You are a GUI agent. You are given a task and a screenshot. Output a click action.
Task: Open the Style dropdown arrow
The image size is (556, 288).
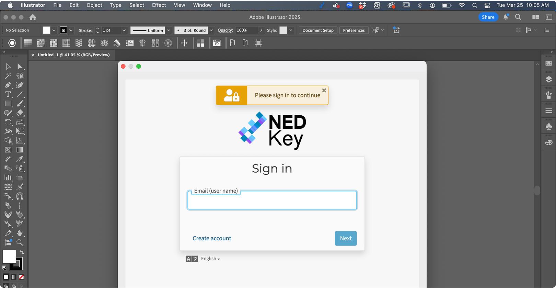pyautogui.click(x=291, y=30)
